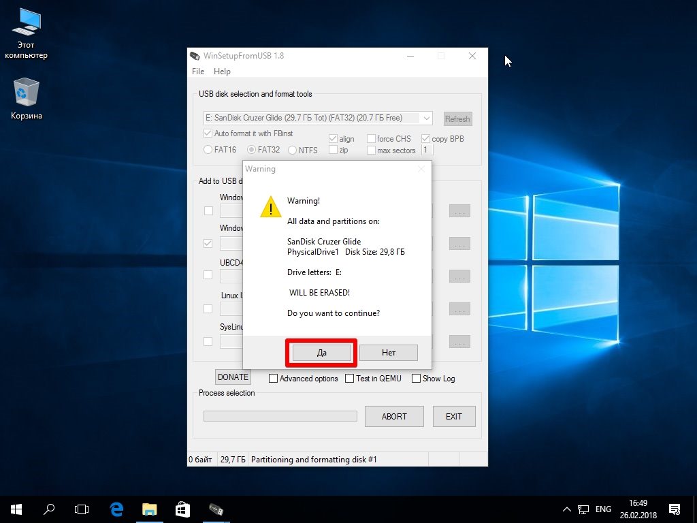Open the Action Center notifications icon
Viewport: 697px width, 523px height.
[675, 509]
